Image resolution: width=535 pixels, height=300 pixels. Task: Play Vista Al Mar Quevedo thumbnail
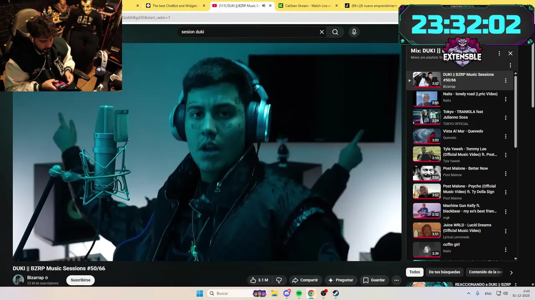point(427,136)
